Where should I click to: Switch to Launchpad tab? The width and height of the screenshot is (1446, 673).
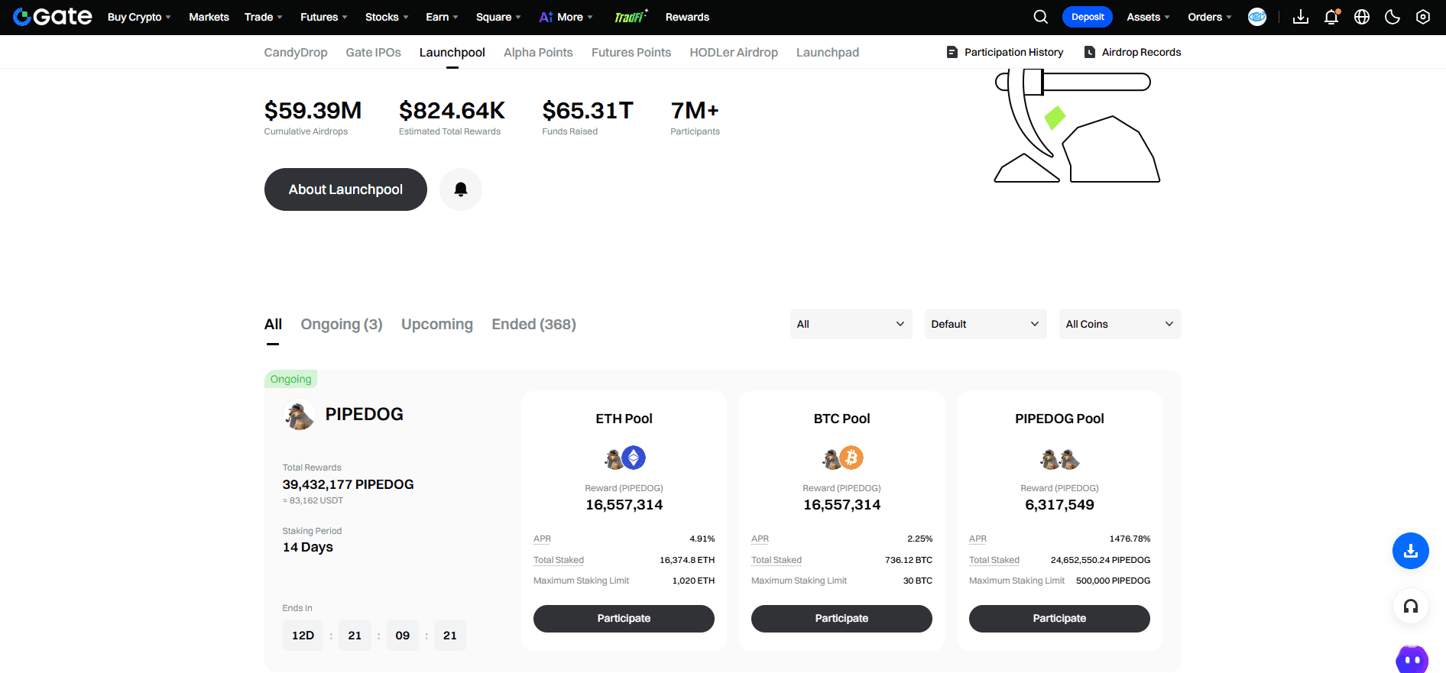[828, 52]
